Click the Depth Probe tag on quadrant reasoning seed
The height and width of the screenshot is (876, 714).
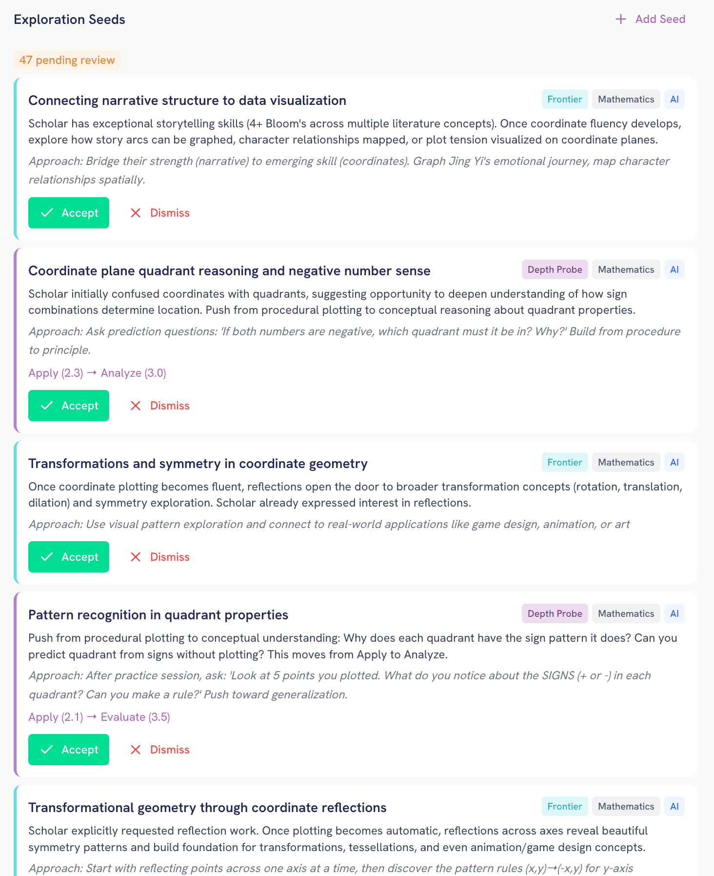click(555, 270)
